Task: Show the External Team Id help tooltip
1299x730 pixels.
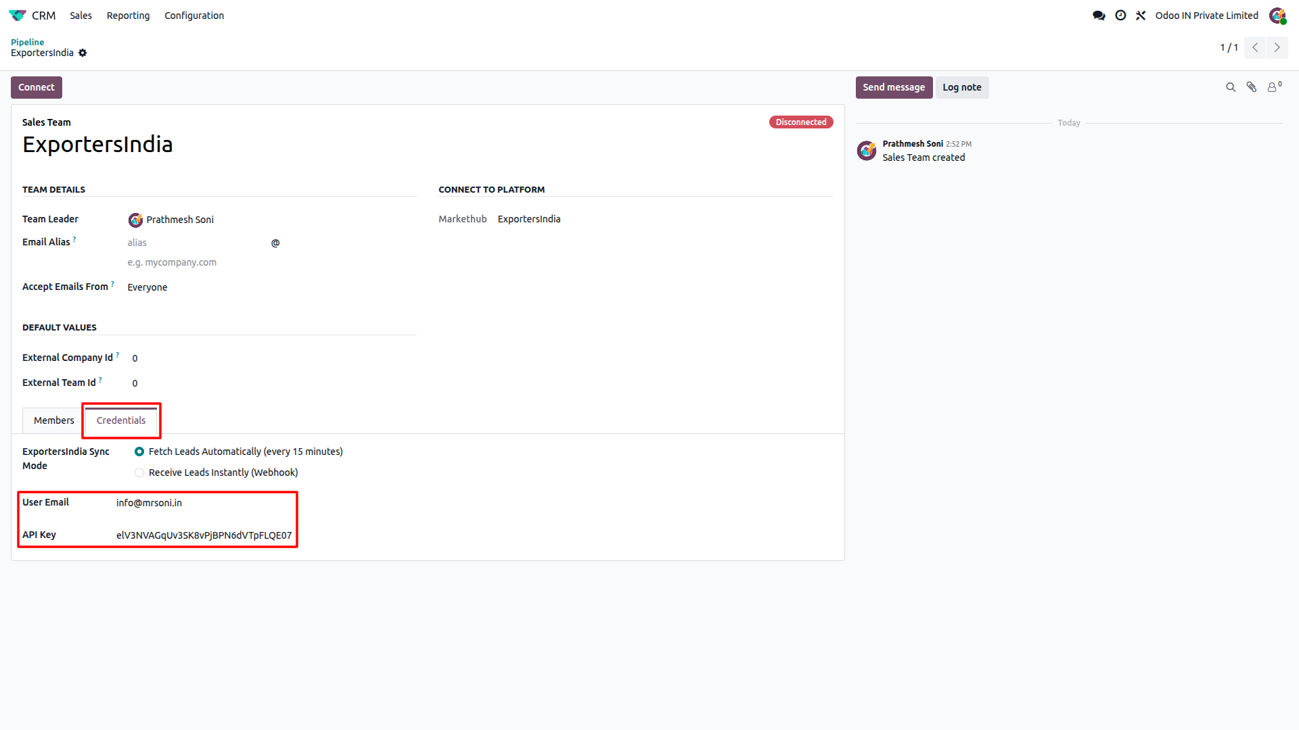Action: 100,380
